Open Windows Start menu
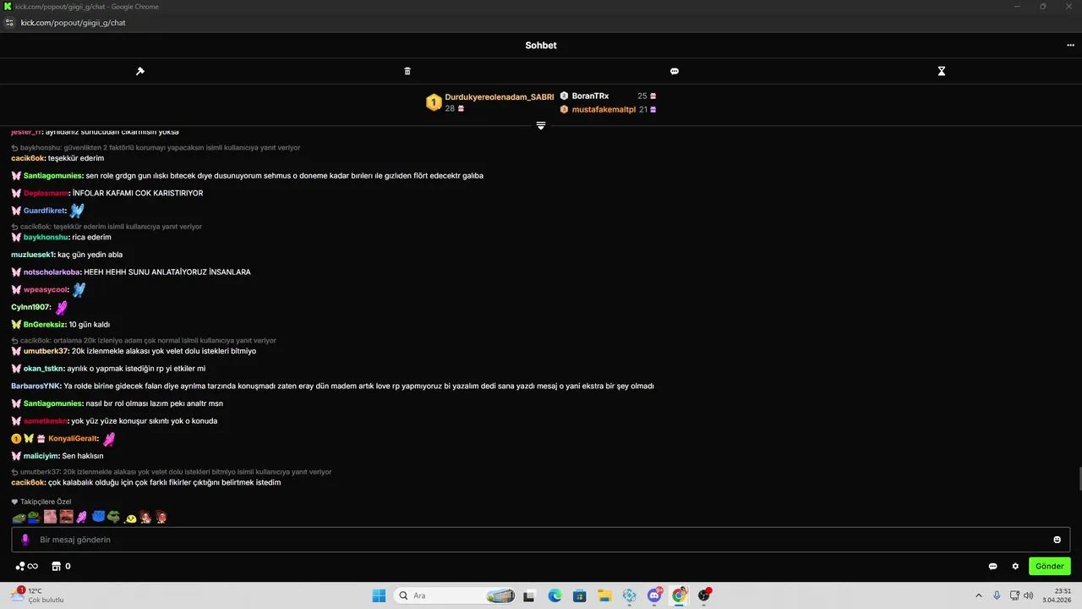This screenshot has height=609, width=1082. pyautogui.click(x=379, y=595)
